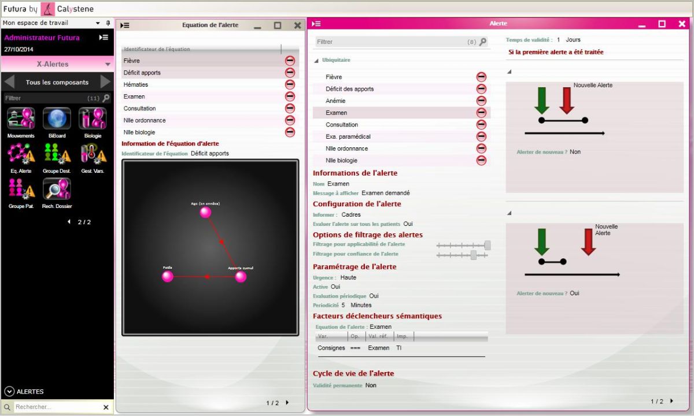Expand the X-Alertes dropdown
694x416 pixels.
click(x=108, y=65)
